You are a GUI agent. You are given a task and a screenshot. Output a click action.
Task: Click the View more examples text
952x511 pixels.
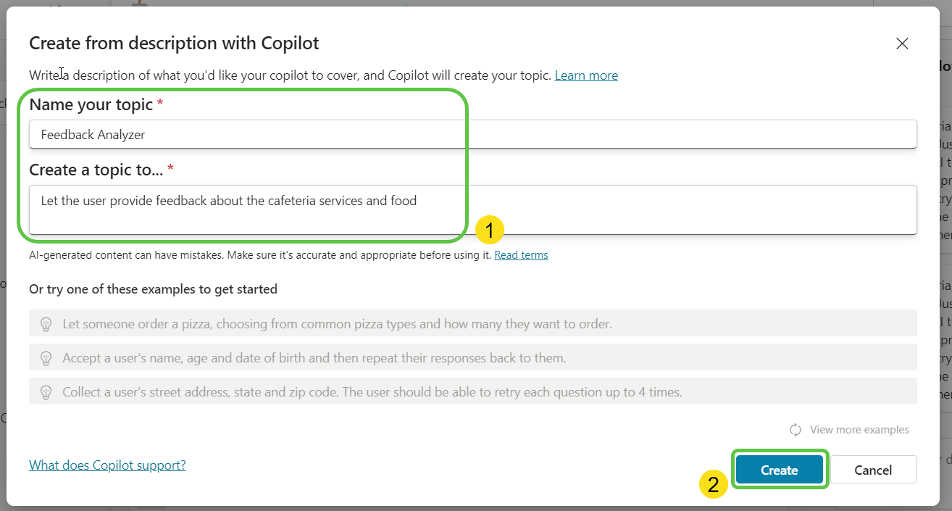tap(859, 430)
